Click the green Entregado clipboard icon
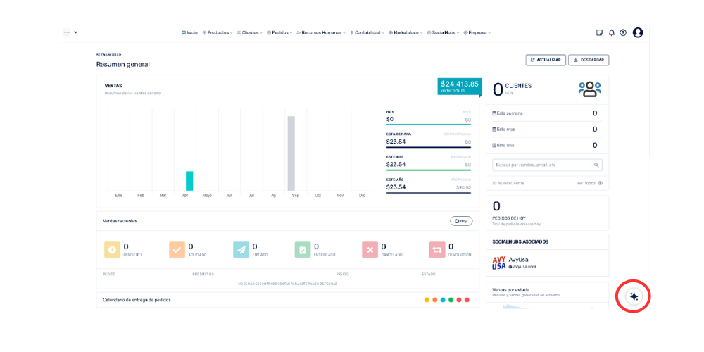This screenshot has width=704, height=352. coord(303,249)
